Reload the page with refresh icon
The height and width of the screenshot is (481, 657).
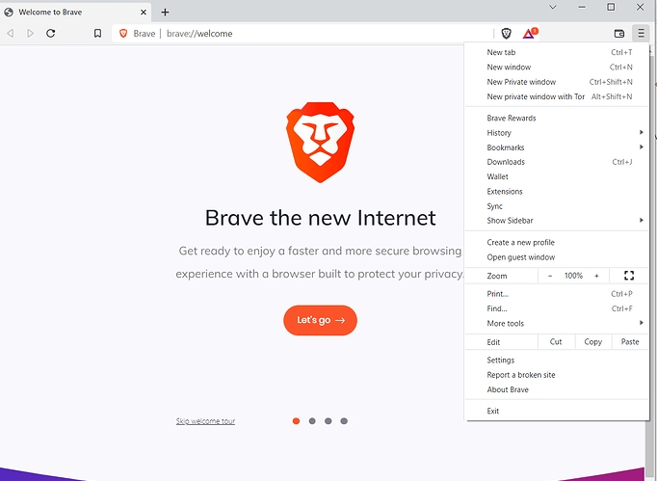tap(51, 33)
